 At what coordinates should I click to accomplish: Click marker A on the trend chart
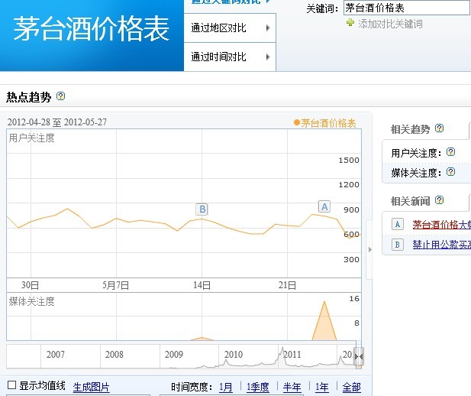point(324,206)
